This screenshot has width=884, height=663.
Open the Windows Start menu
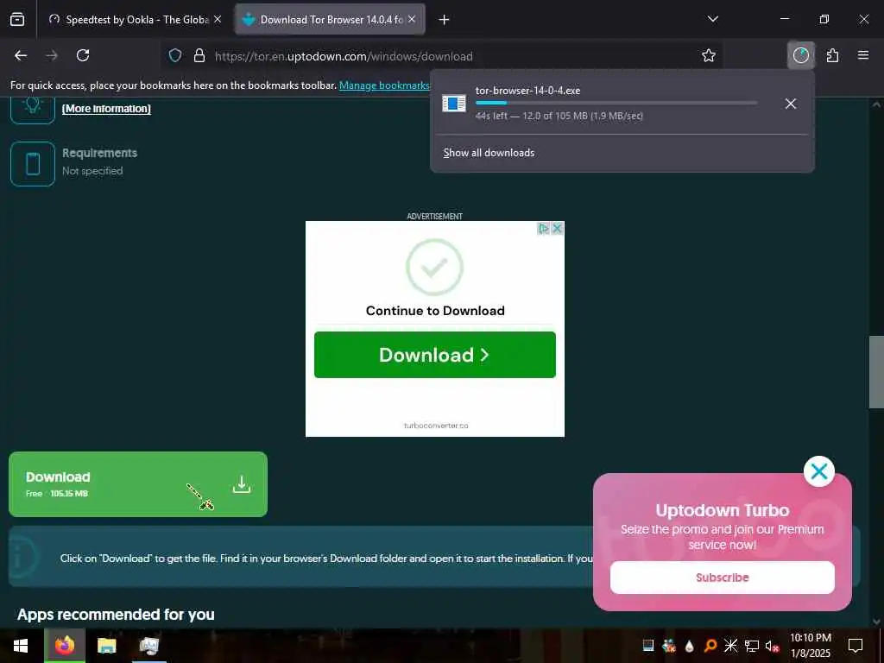(x=22, y=646)
